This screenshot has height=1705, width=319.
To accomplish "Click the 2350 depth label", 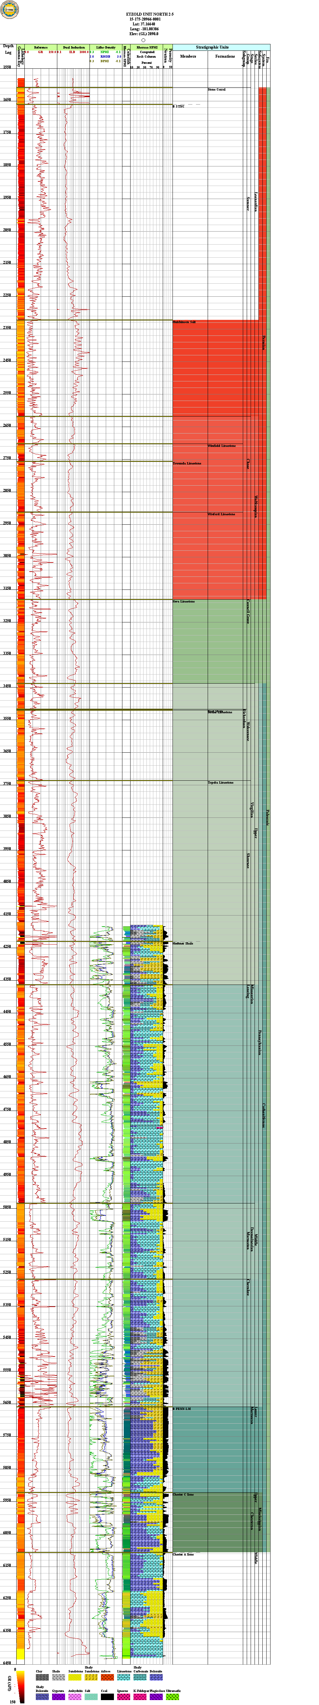I will (7, 328).
